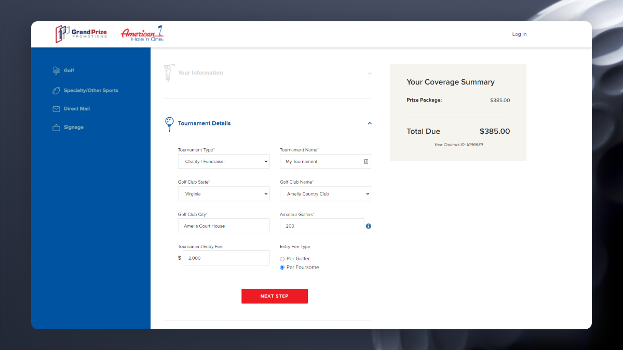Click the info icon next to Amateur Golfers

coord(369,226)
